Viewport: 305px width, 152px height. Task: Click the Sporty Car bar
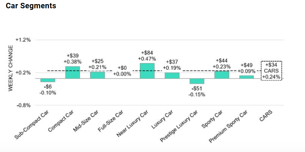click(x=222, y=75)
